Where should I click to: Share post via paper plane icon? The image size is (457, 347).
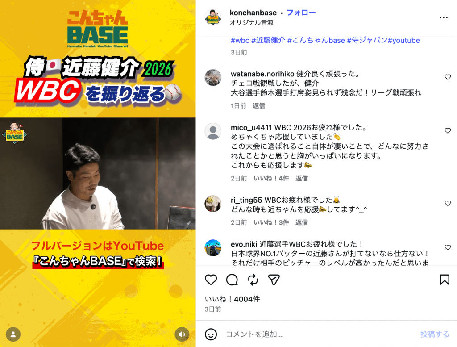pyautogui.click(x=274, y=280)
